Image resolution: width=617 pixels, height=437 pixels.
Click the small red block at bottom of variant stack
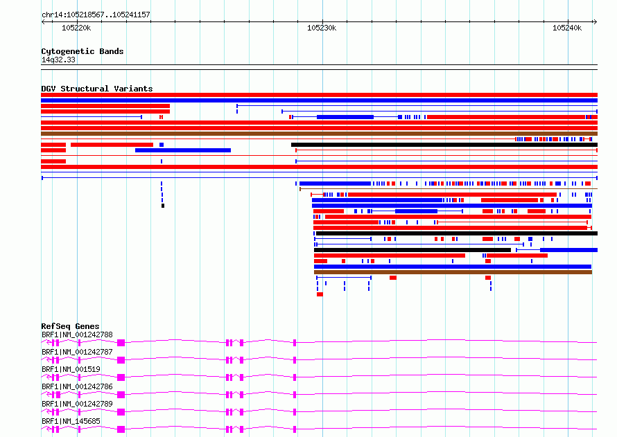320,294
